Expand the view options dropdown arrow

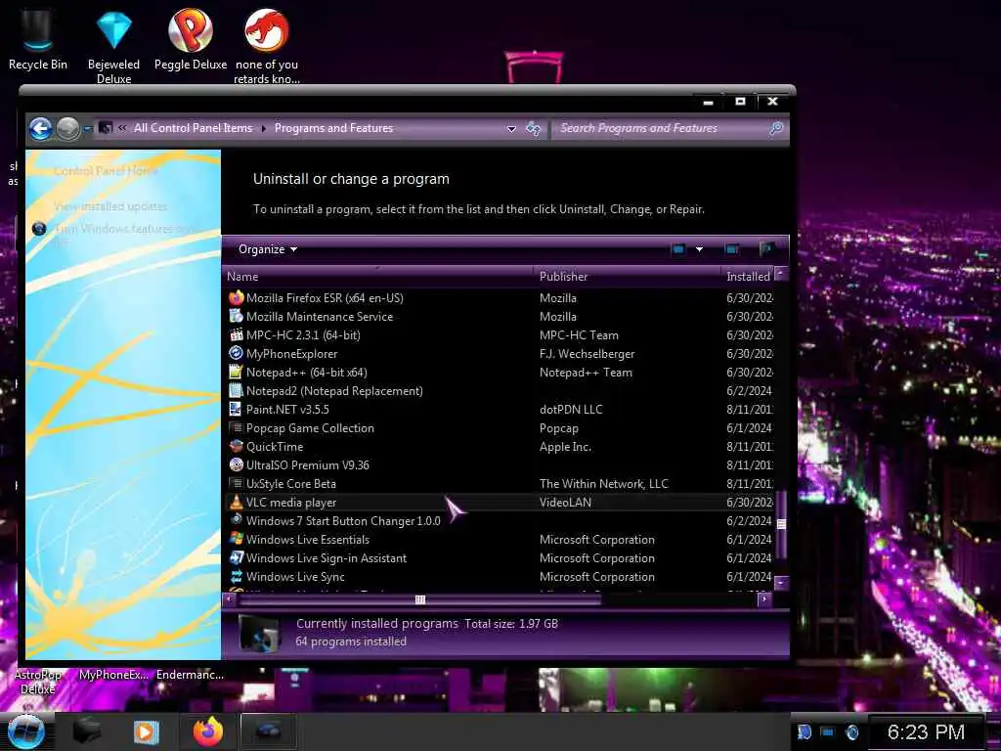tap(700, 249)
